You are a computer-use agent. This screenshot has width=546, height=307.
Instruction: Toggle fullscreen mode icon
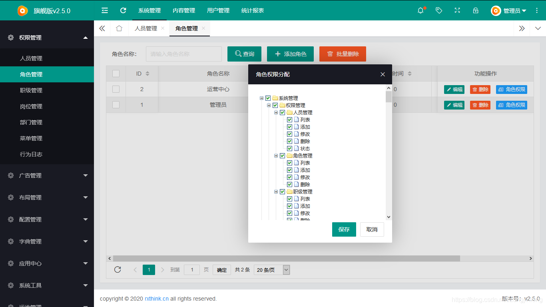pos(457,10)
